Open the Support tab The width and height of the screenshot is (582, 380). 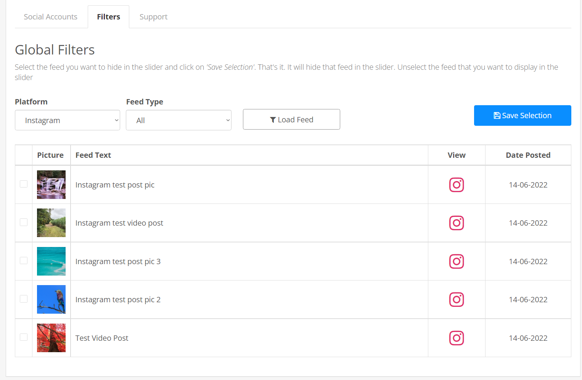[153, 17]
